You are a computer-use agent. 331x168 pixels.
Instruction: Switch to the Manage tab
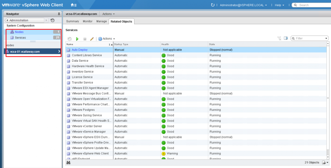point(101,21)
